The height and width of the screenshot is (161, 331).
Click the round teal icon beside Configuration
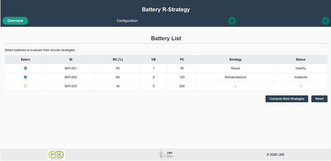pos(232,21)
